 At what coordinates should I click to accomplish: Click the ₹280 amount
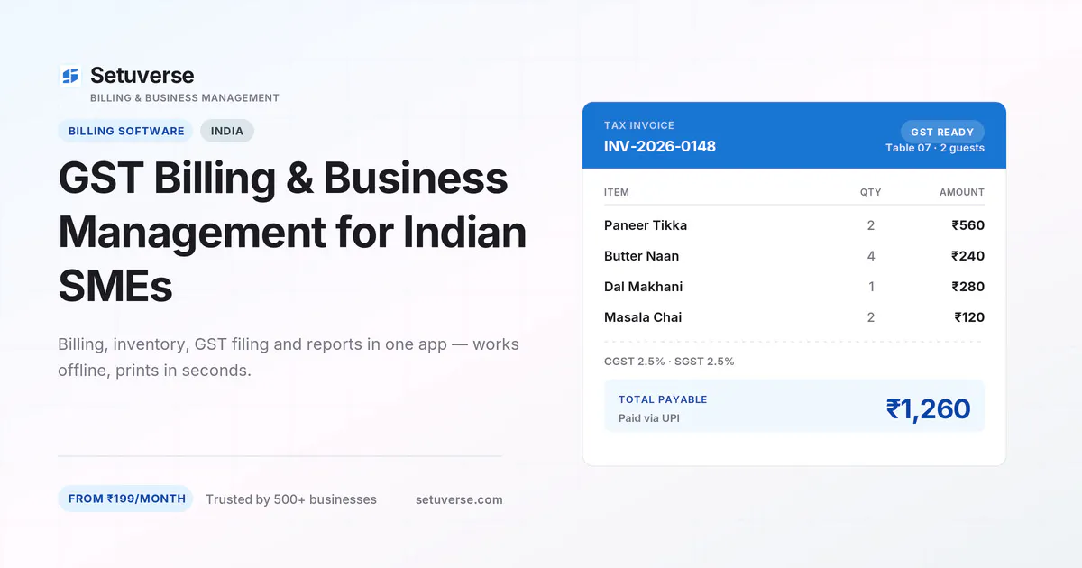click(x=968, y=287)
